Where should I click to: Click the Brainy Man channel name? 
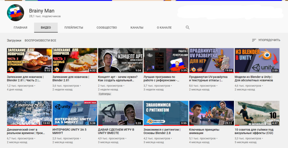pos(42,11)
